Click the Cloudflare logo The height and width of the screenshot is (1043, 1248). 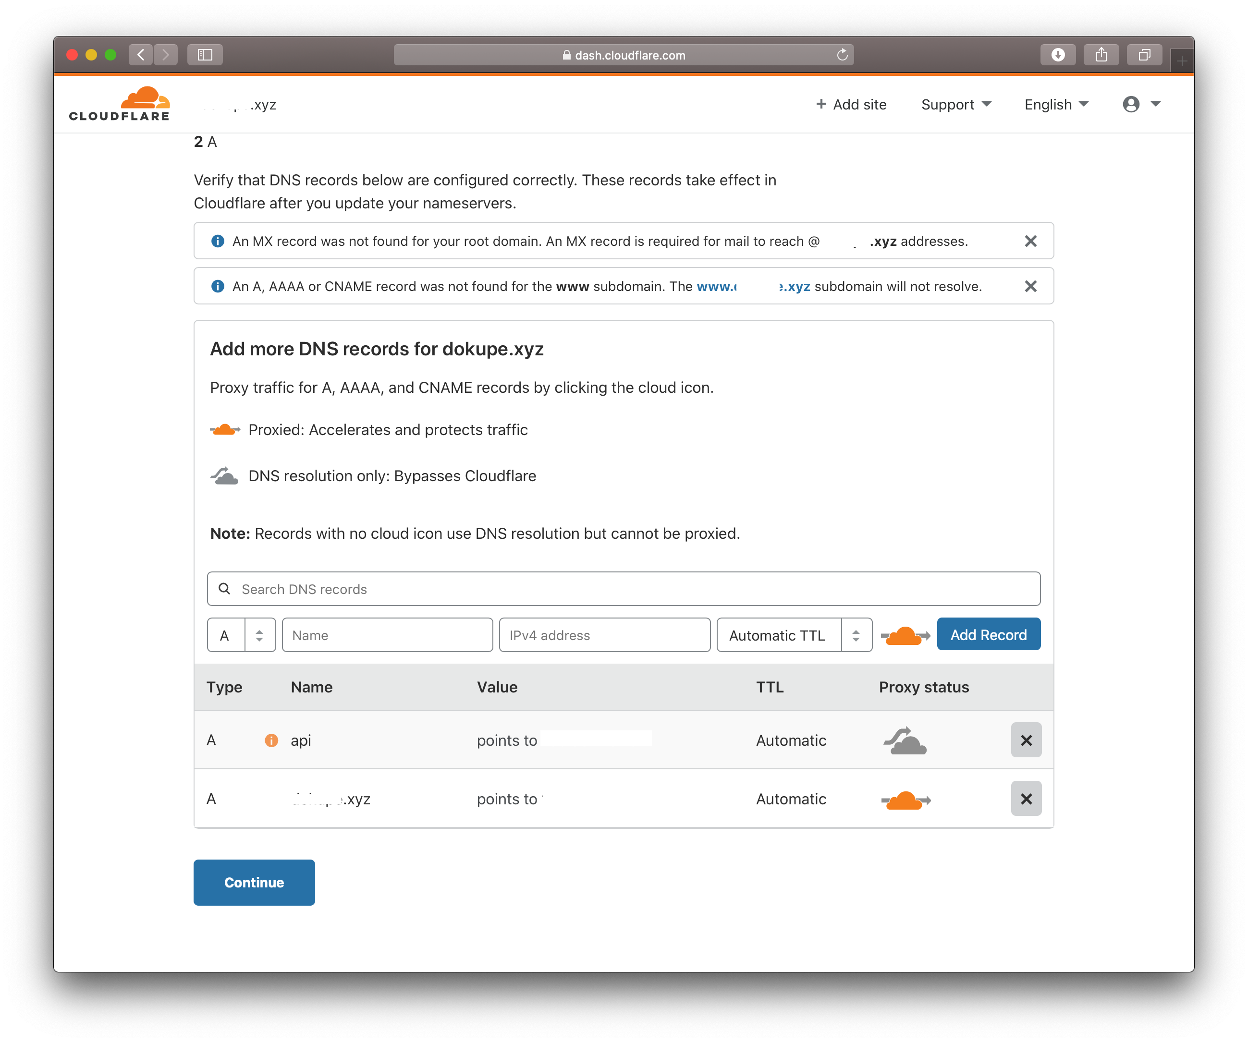pyautogui.click(x=120, y=103)
